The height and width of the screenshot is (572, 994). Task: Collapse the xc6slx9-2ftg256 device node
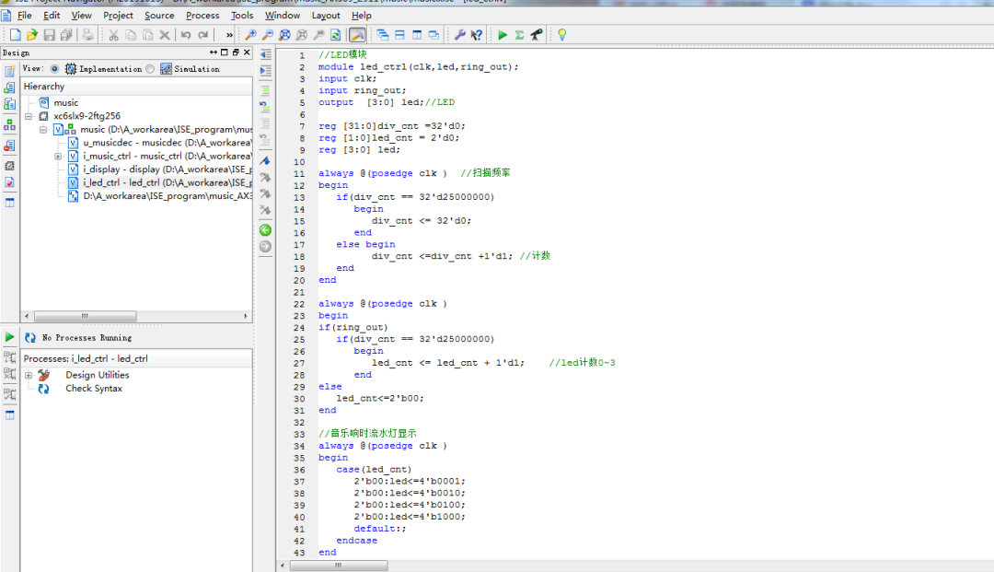29,117
